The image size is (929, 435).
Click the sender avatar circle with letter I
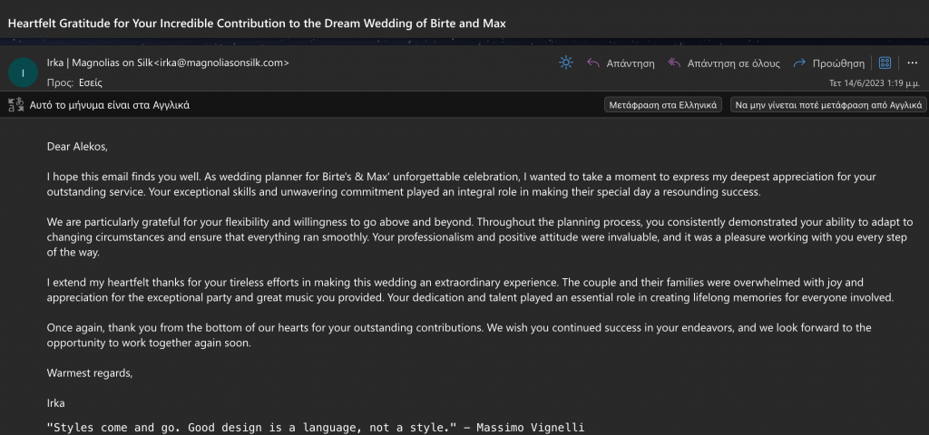[23, 72]
